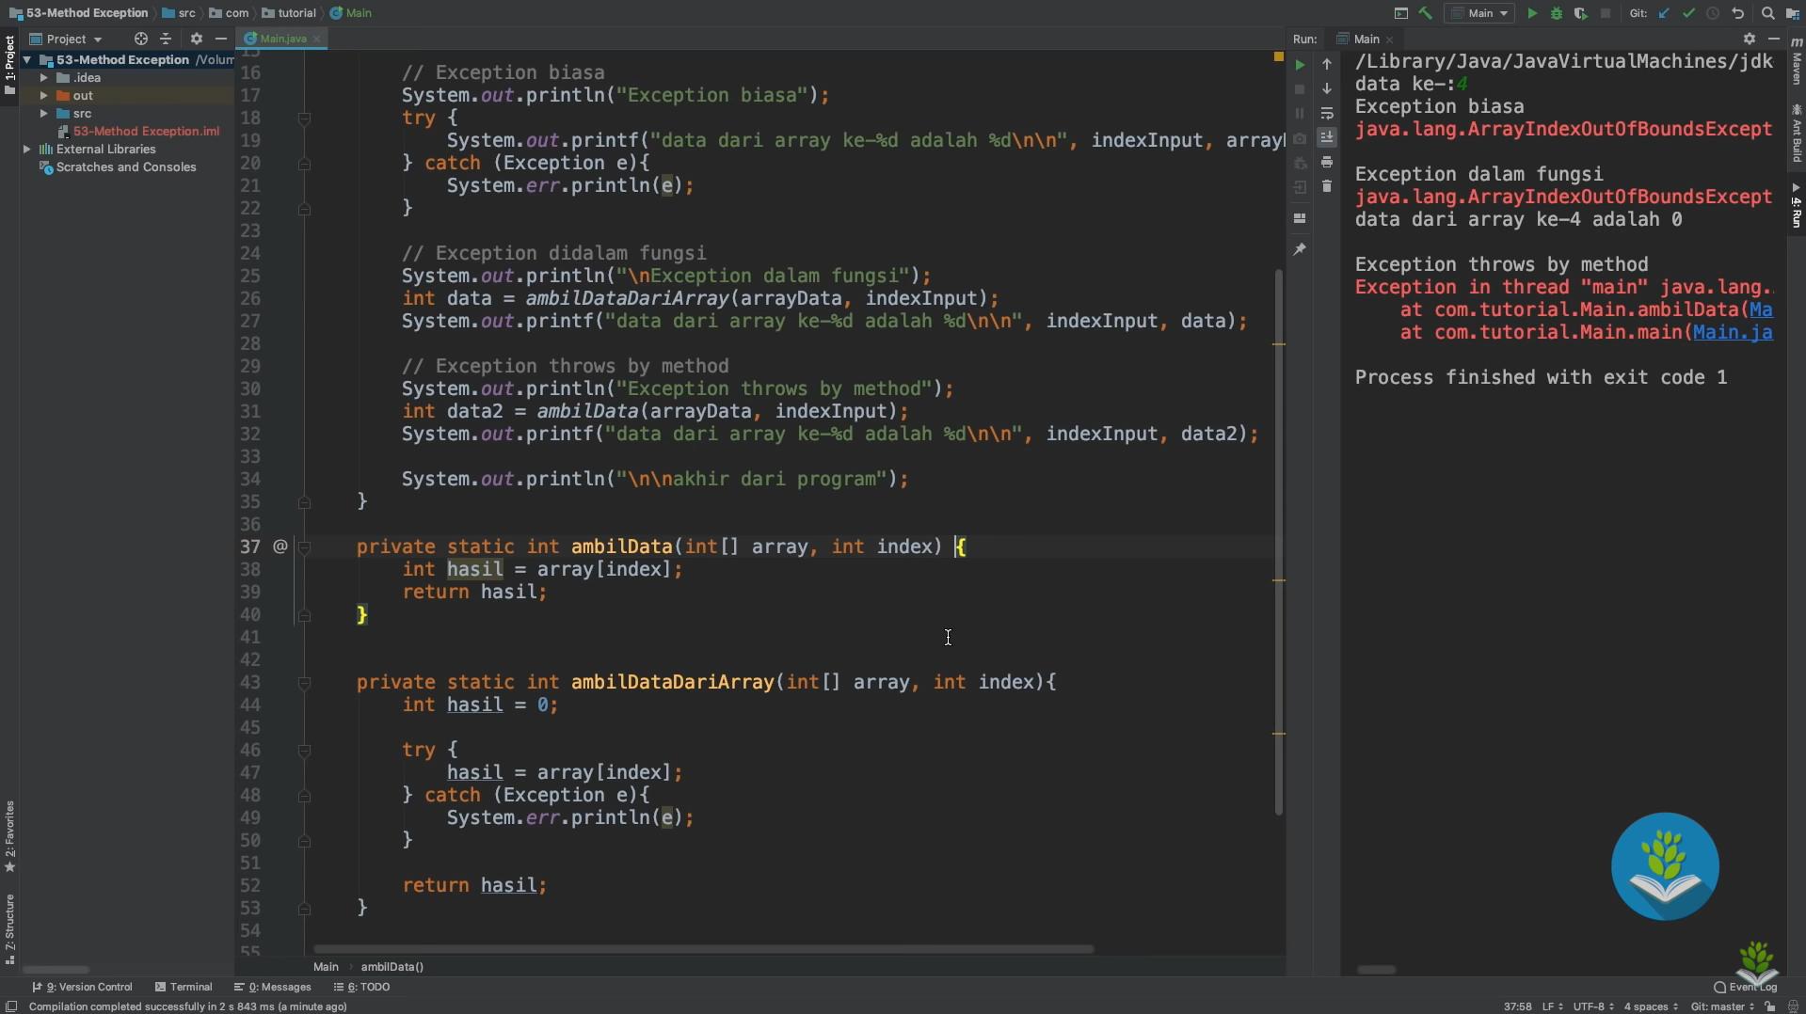Screen dimensions: 1806x1014
Task: Change the LF line separator in status bar
Action: 1553,1006
